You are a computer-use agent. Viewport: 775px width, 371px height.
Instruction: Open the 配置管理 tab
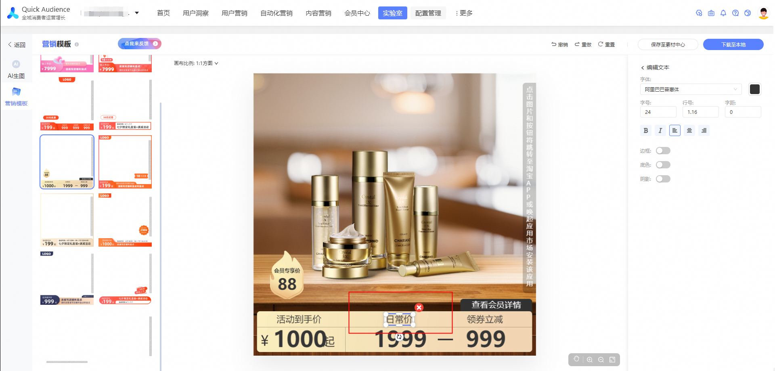[428, 13]
